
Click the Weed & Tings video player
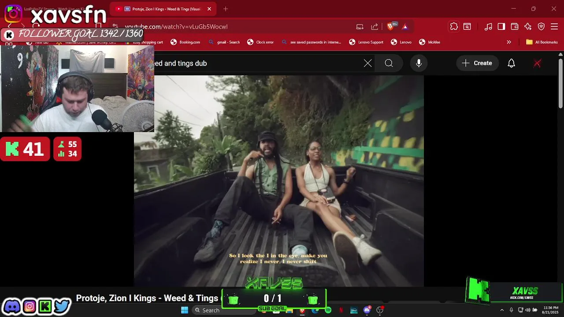click(x=279, y=181)
